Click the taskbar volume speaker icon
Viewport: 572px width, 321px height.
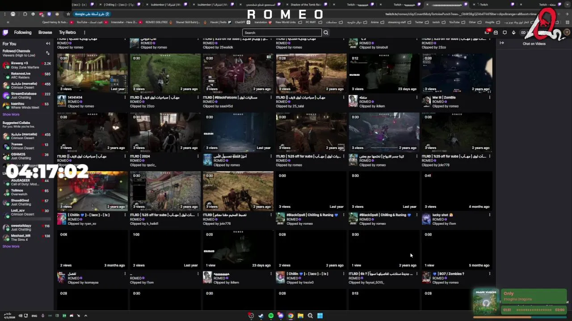pos(20,316)
